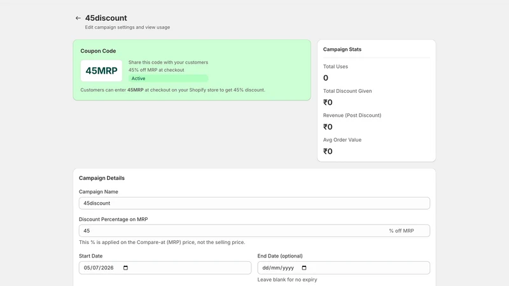Click the End Date dd/mm/yyyy field
This screenshot has height=286, width=509.
click(344, 268)
